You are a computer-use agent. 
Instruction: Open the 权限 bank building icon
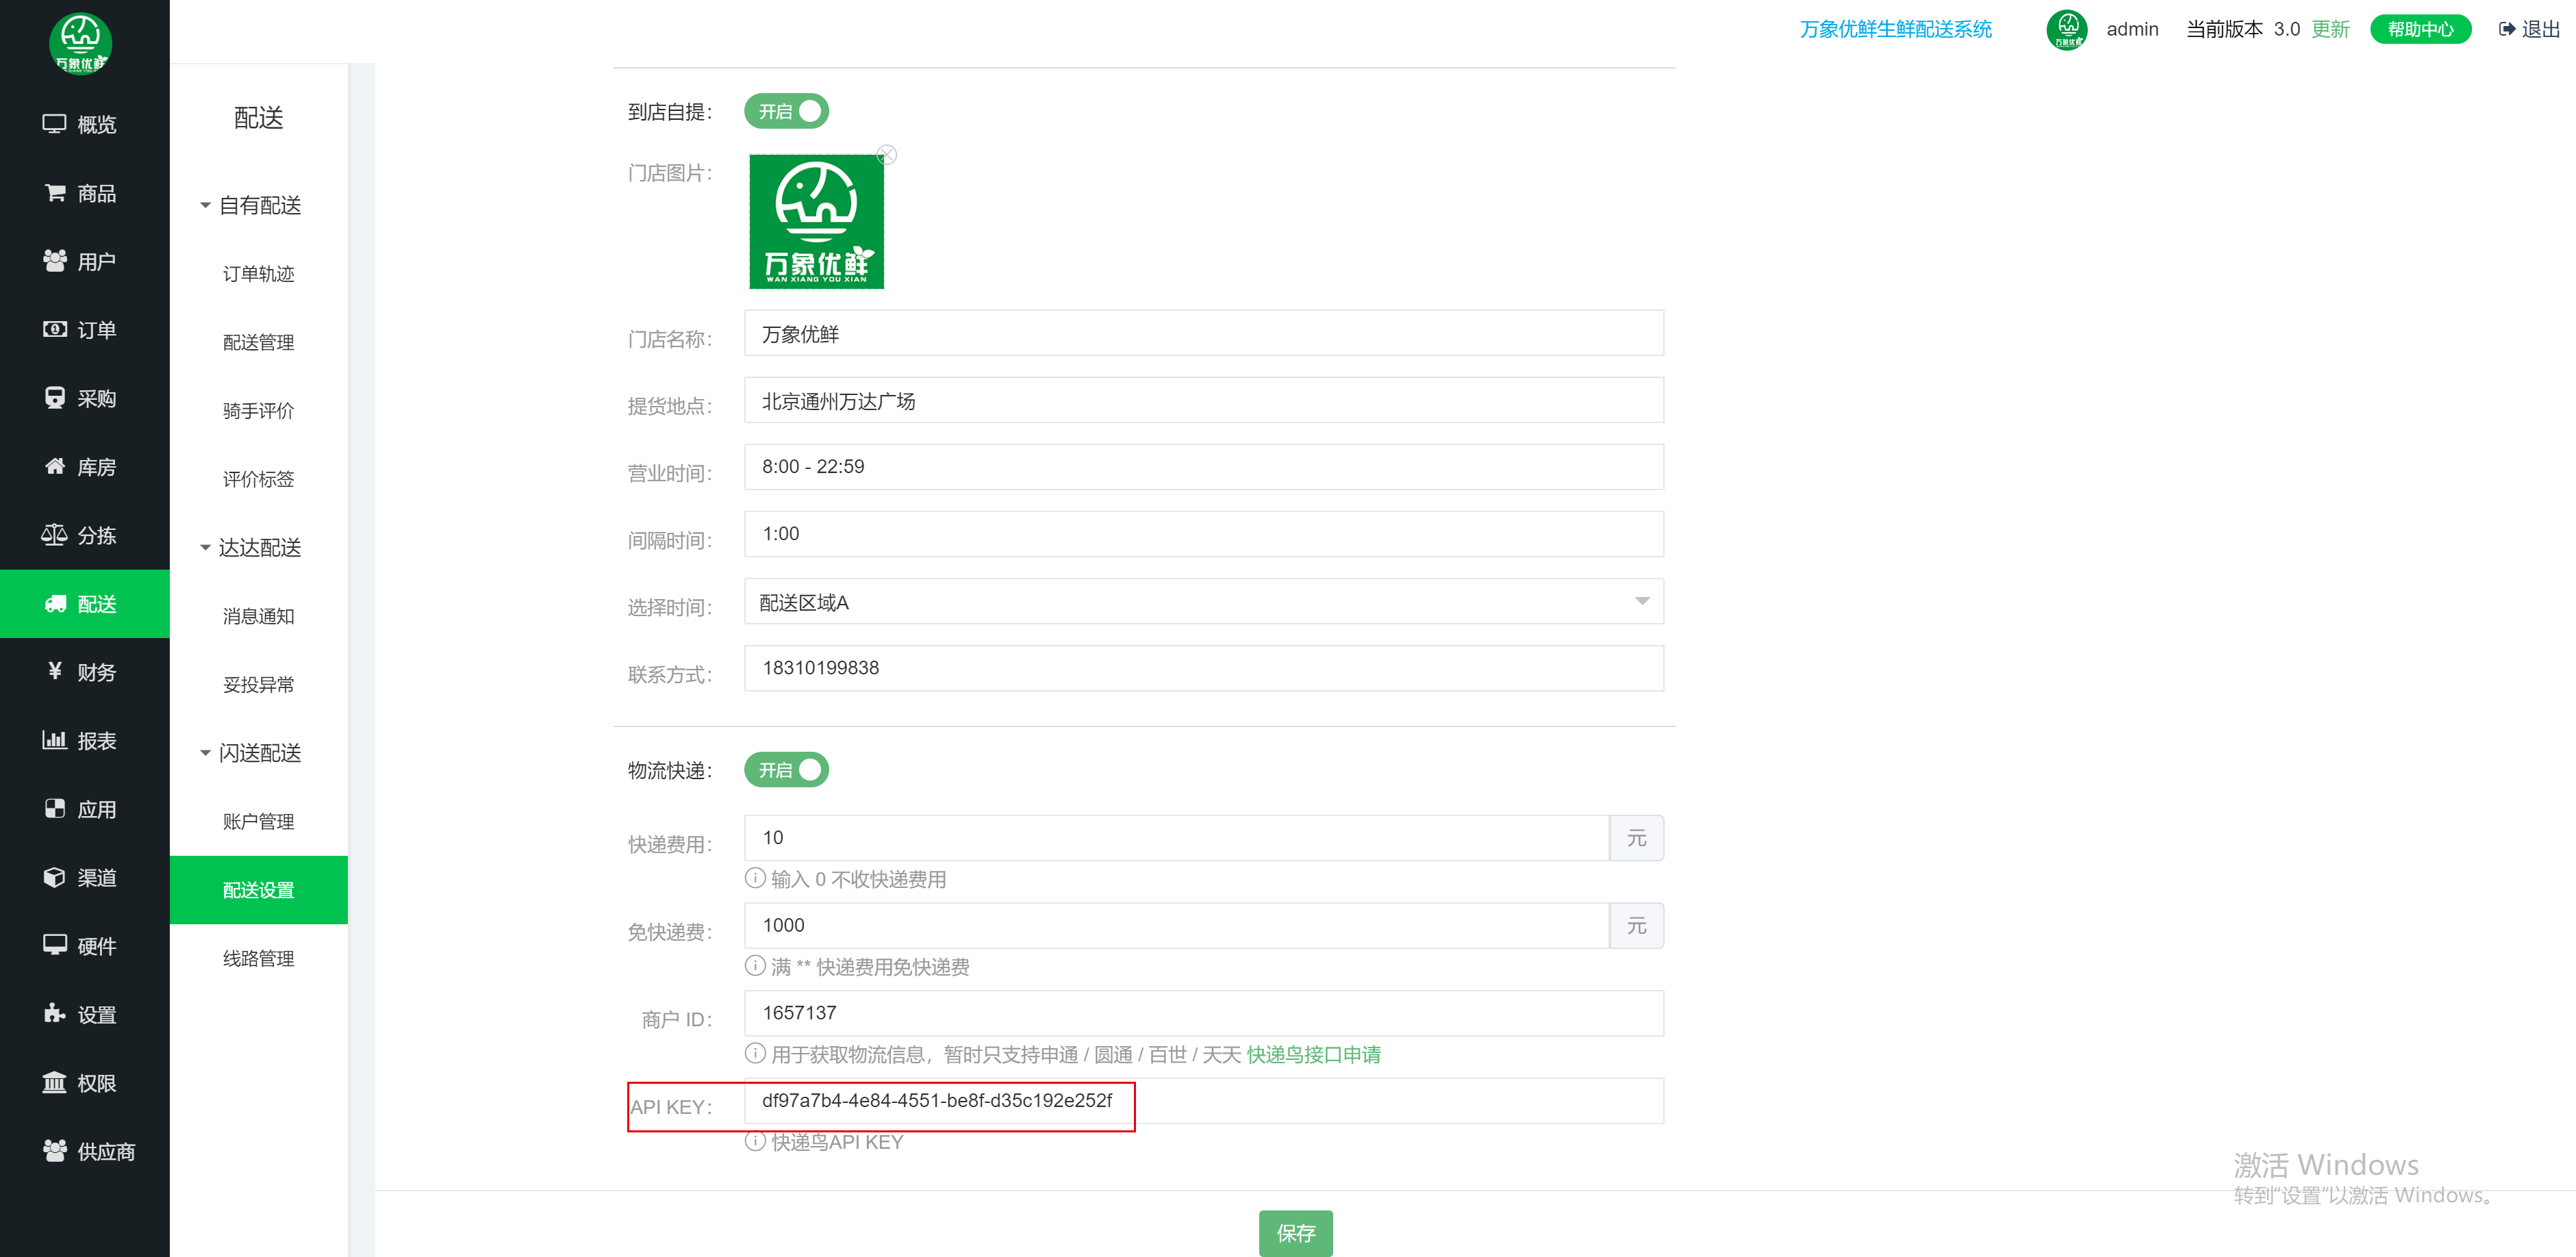tap(54, 1082)
